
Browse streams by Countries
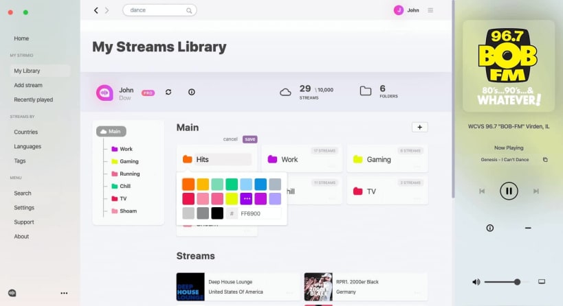click(x=26, y=132)
